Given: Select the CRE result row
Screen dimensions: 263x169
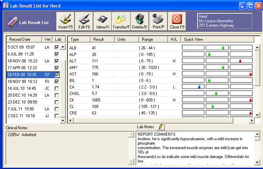Looking at the screenshot, I should pyautogui.click(x=161, y=113).
